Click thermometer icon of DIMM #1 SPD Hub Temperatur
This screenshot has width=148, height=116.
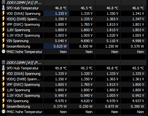point(4,8)
